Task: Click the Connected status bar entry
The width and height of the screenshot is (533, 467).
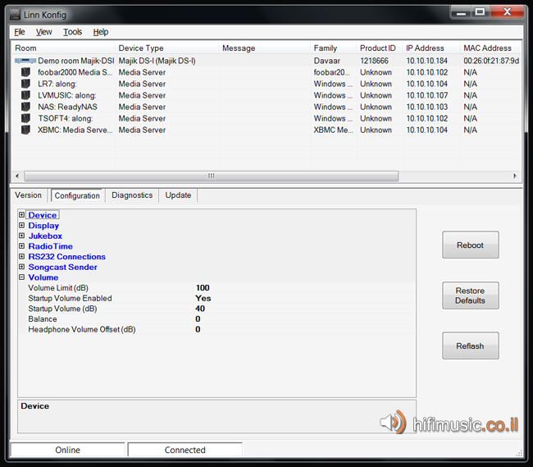Action: point(185,450)
